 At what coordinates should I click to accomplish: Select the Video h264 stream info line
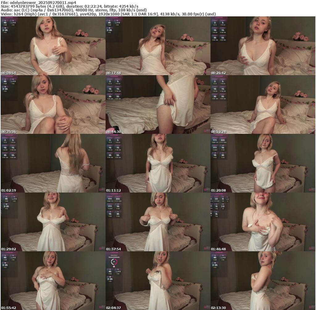tap(108, 14)
